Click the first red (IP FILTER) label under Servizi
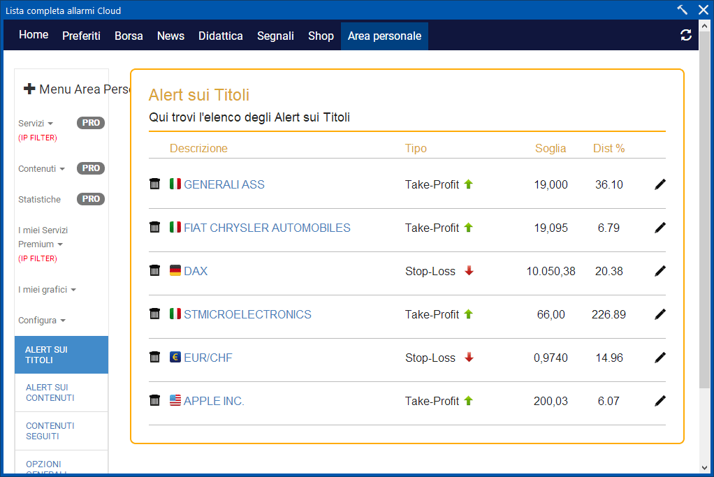 tap(37, 138)
